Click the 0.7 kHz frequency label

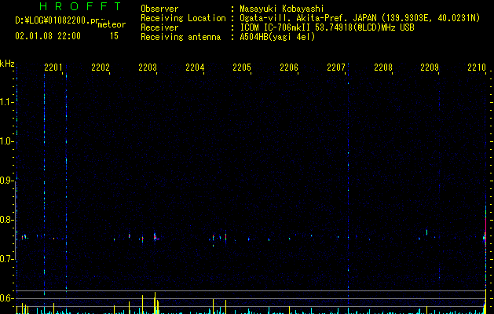[x=6, y=259]
